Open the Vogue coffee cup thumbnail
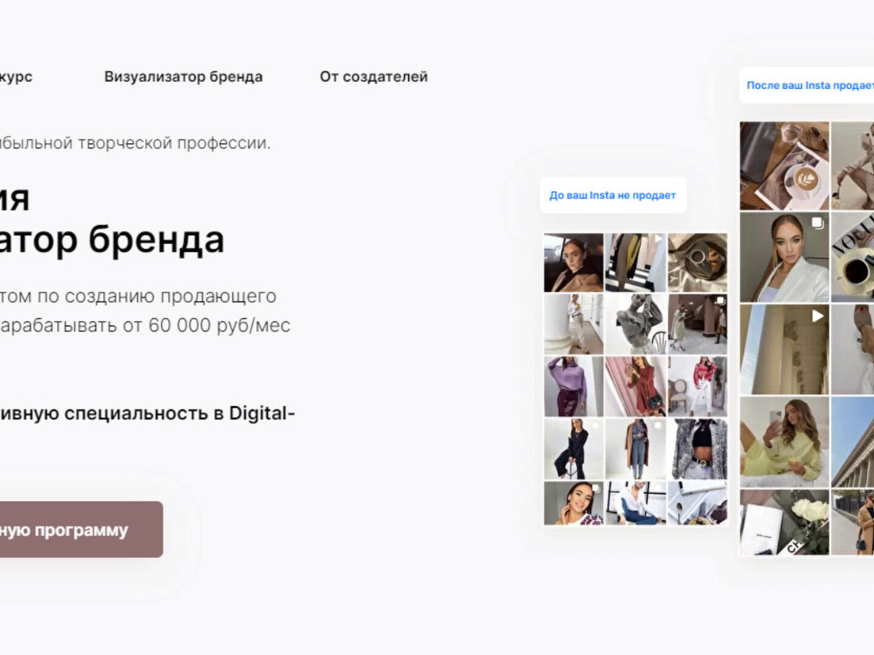Image resolution: width=874 pixels, height=655 pixels. [853, 257]
